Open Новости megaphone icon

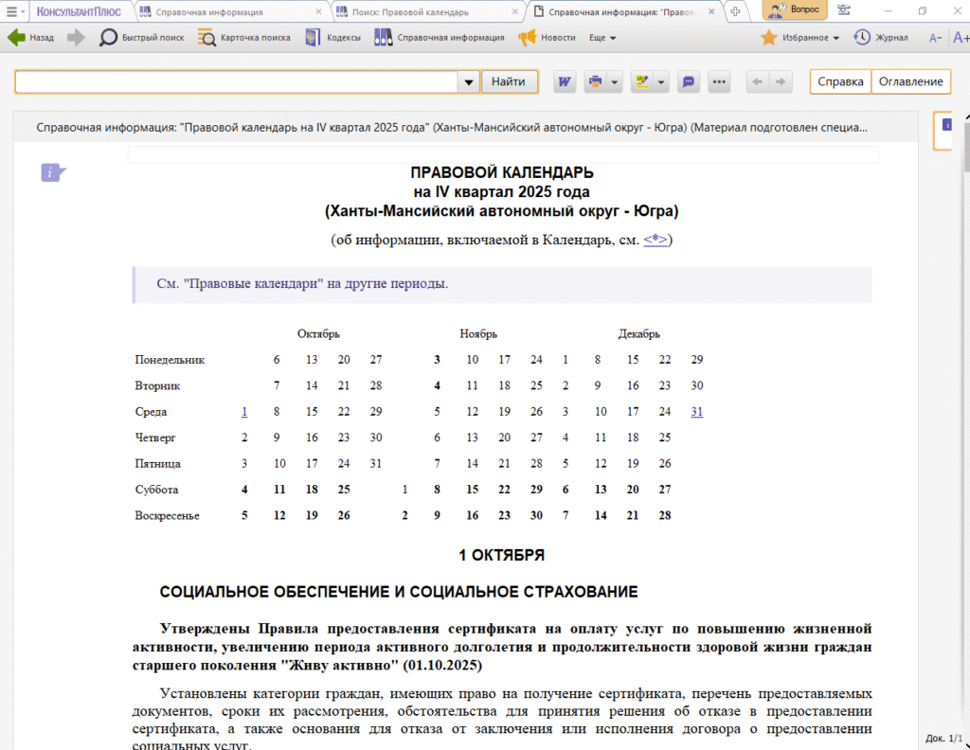[x=527, y=38]
